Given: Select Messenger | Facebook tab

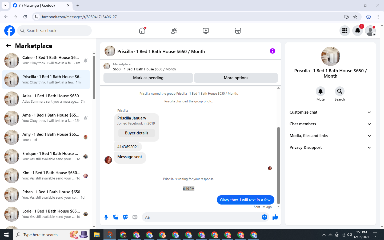Looking at the screenshot, I should pos(41,5).
